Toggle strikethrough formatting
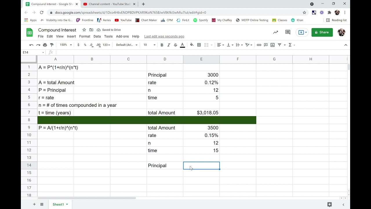This screenshot has width=371, height=209. pyautogui.click(x=175, y=45)
